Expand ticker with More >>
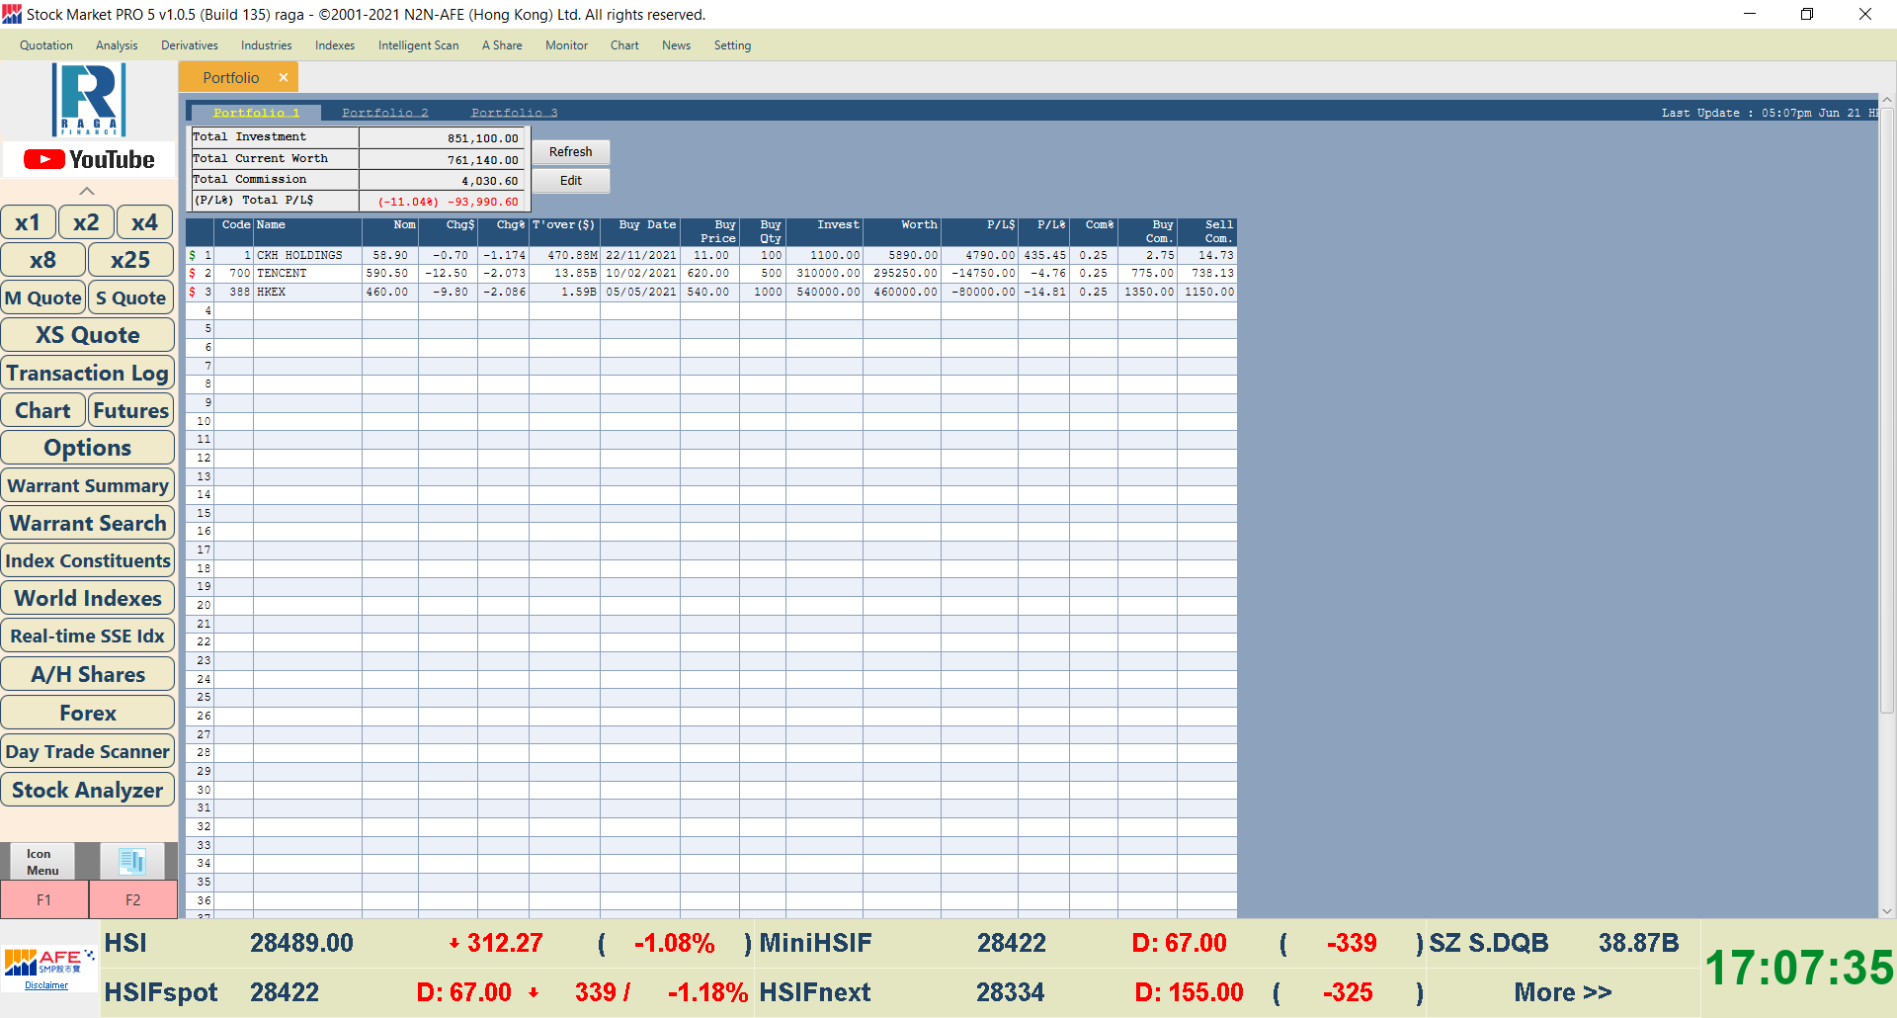1897x1018 pixels. pyautogui.click(x=1562, y=992)
